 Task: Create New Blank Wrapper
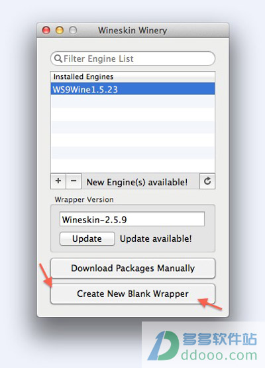click(x=132, y=294)
